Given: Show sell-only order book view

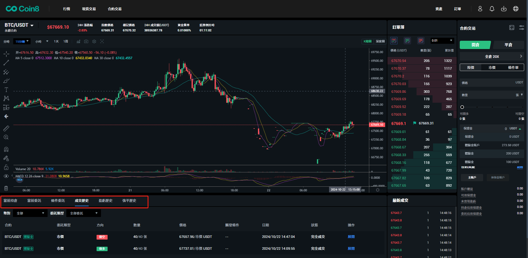Looking at the screenshot, I should [420, 41].
